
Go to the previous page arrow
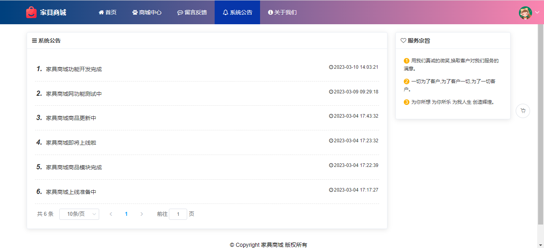111,214
